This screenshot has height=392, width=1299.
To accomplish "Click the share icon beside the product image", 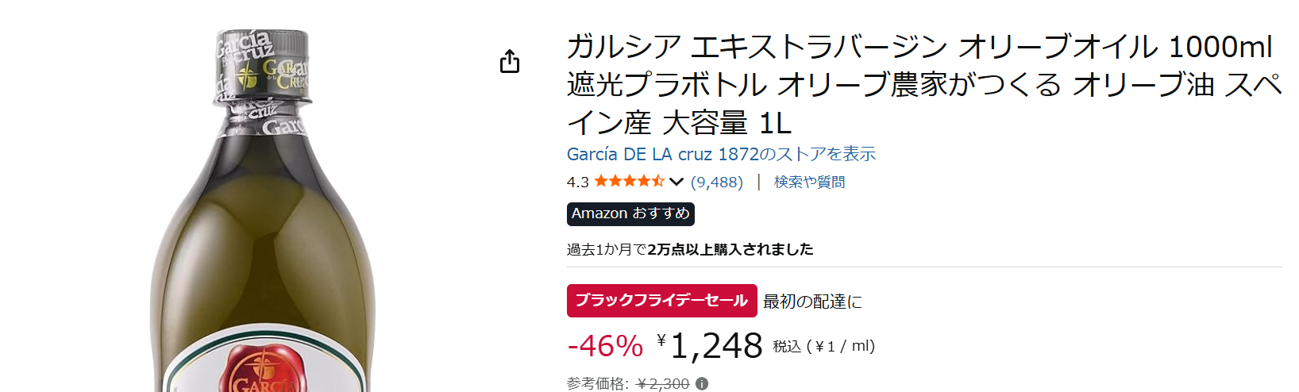I will (x=510, y=61).
